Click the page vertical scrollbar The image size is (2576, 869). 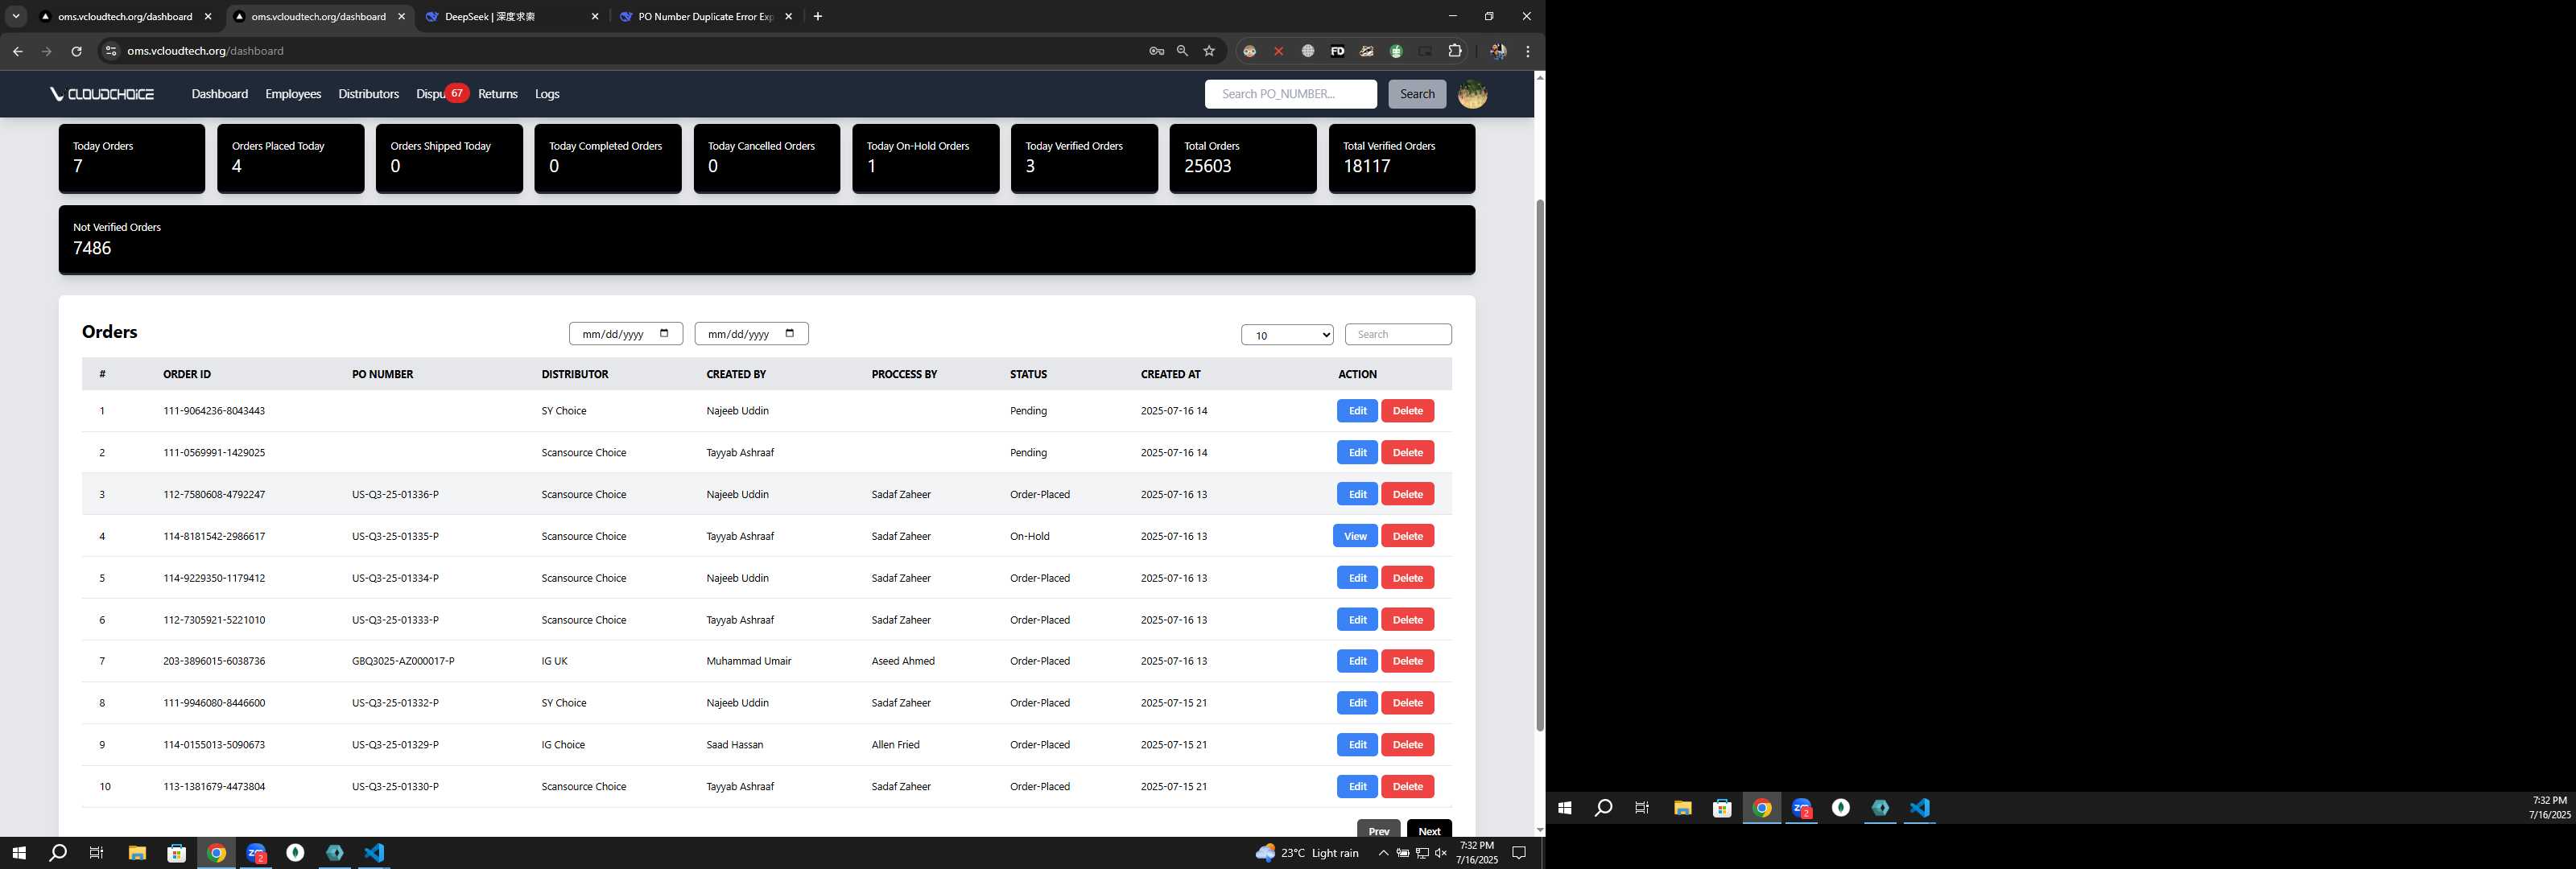coord(1540,465)
